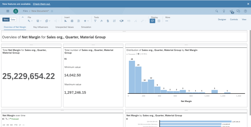Image resolution: width=251 pixels, height=127 pixels.
Task: Mark document as favorite with star icon
Action: click(52, 11)
